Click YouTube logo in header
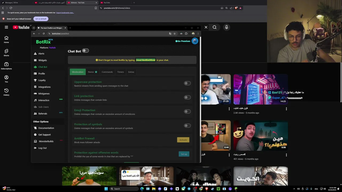 point(21,27)
